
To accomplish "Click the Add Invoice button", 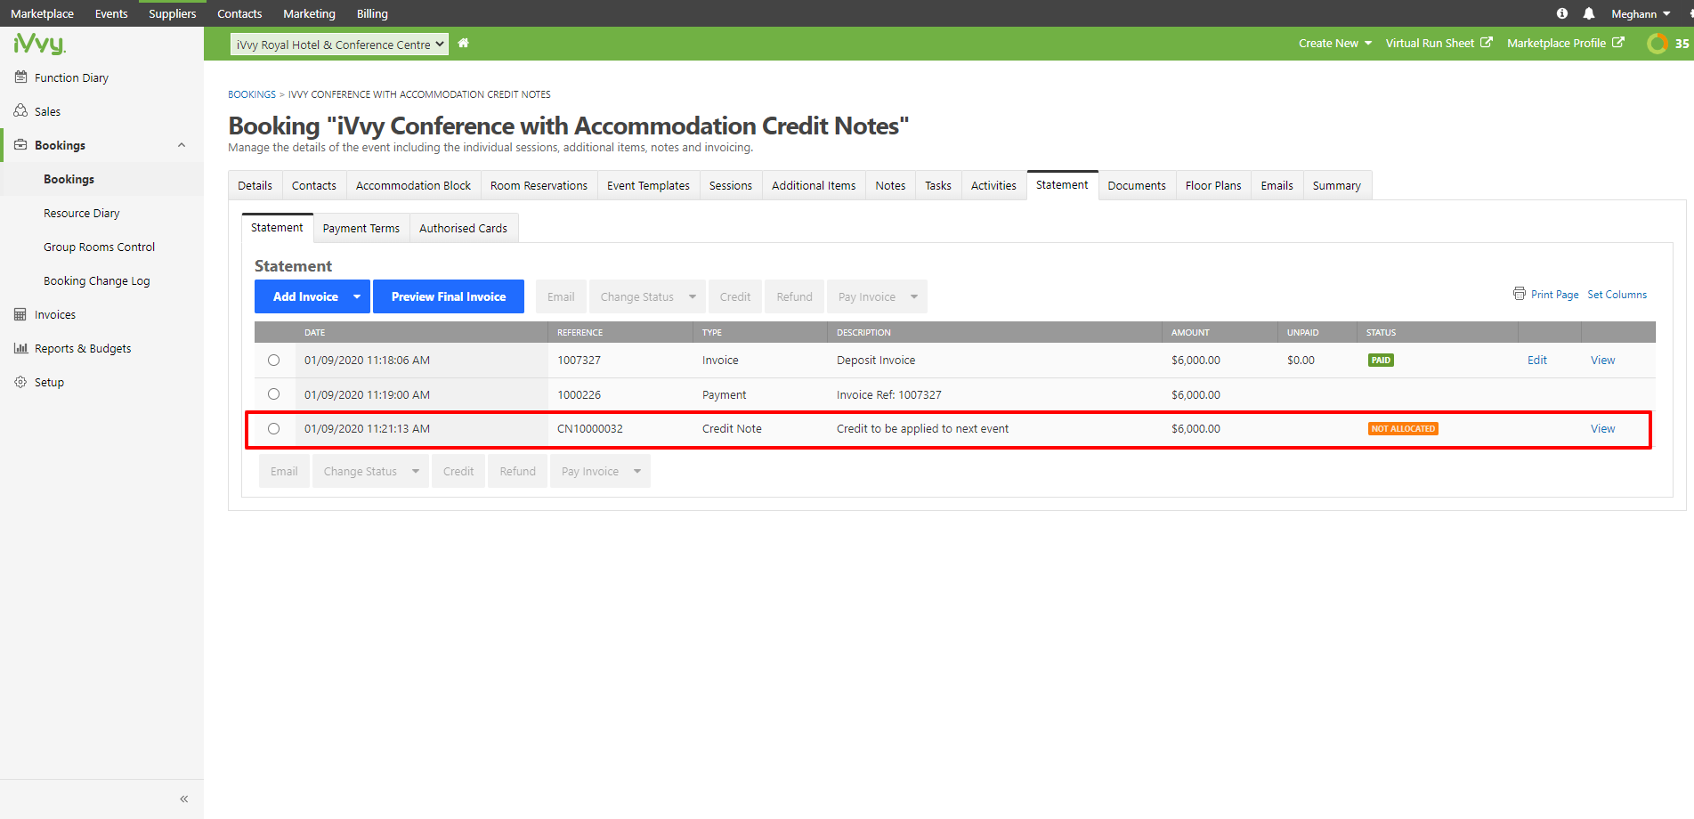I will (x=305, y=296).
